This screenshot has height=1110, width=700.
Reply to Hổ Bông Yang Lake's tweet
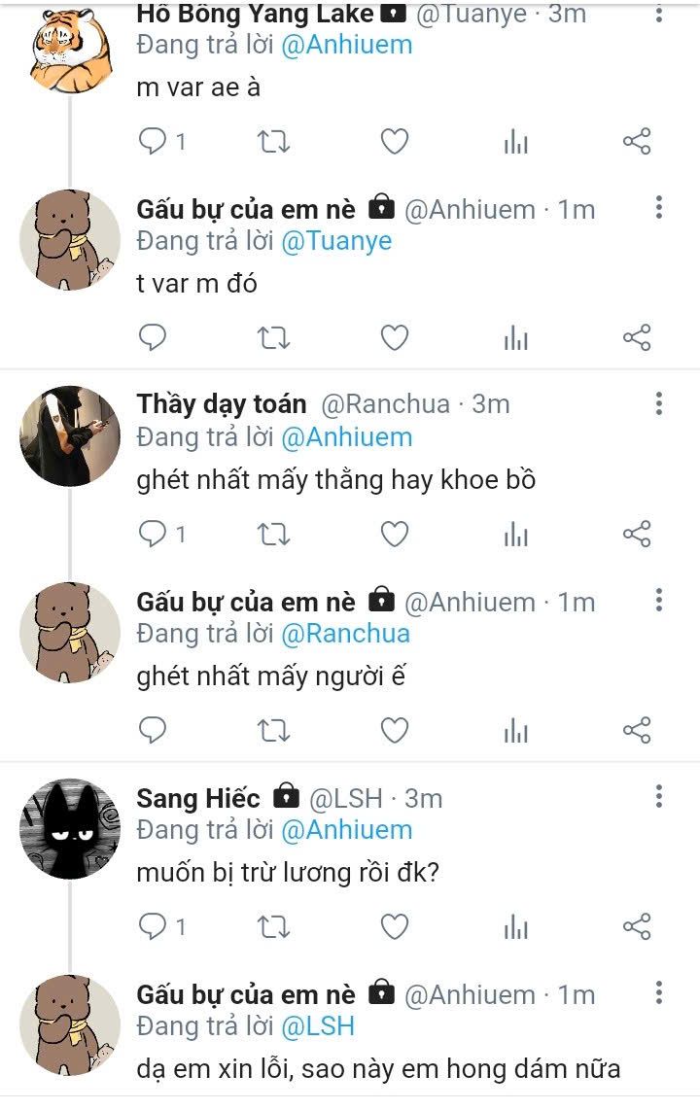[x=153, y=143]
